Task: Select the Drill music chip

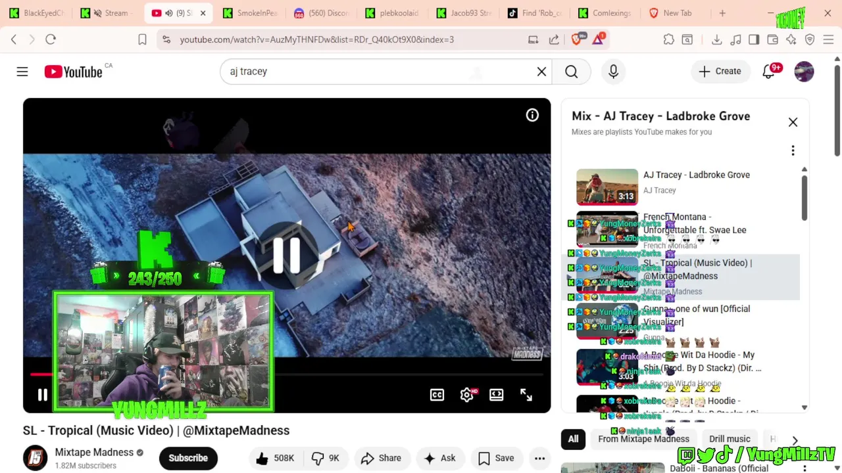Action: (730, 439)
